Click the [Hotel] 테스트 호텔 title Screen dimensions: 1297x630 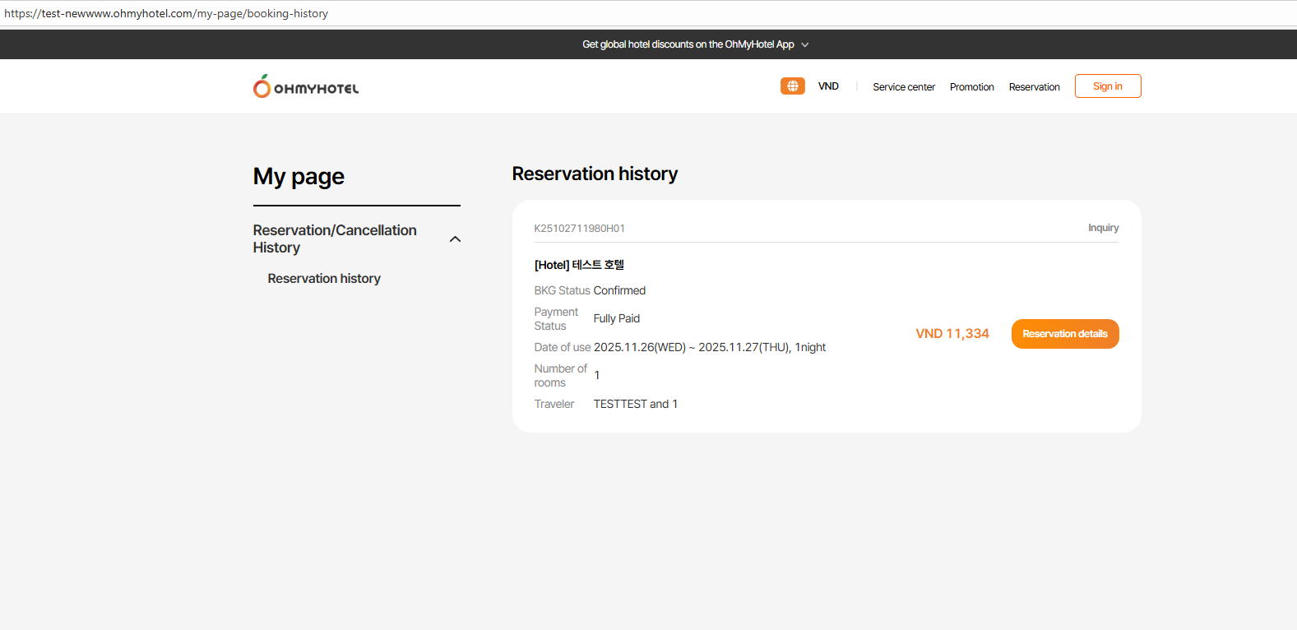[x=579, y=265]
